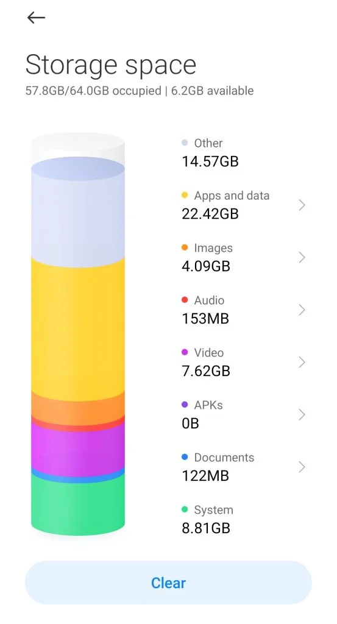Open Images details via its chevron
Image resolution: width=337 pixels, height=624 pixels.
click(x=302, y=258)
